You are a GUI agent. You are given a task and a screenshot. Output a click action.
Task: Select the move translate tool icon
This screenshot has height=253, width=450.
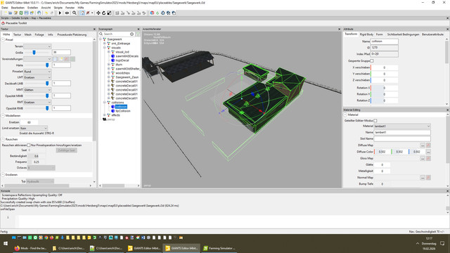pos(98,13)
